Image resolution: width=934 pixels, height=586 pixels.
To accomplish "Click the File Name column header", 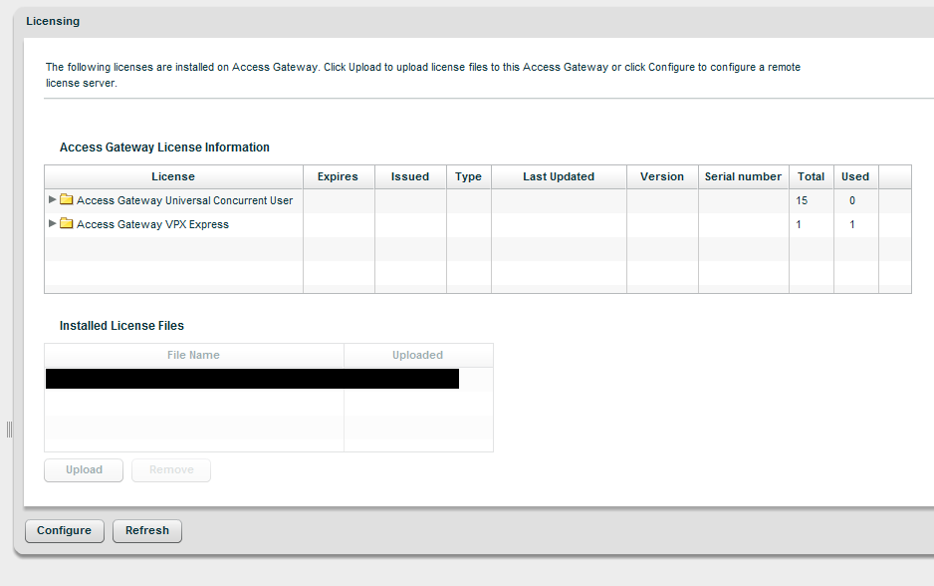I will tap(193, 356).
